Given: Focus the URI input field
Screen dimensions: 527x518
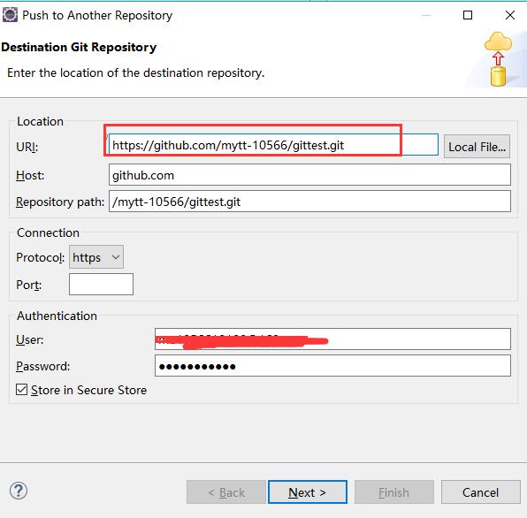Looking at the screenshot, I should click(273, 145).
